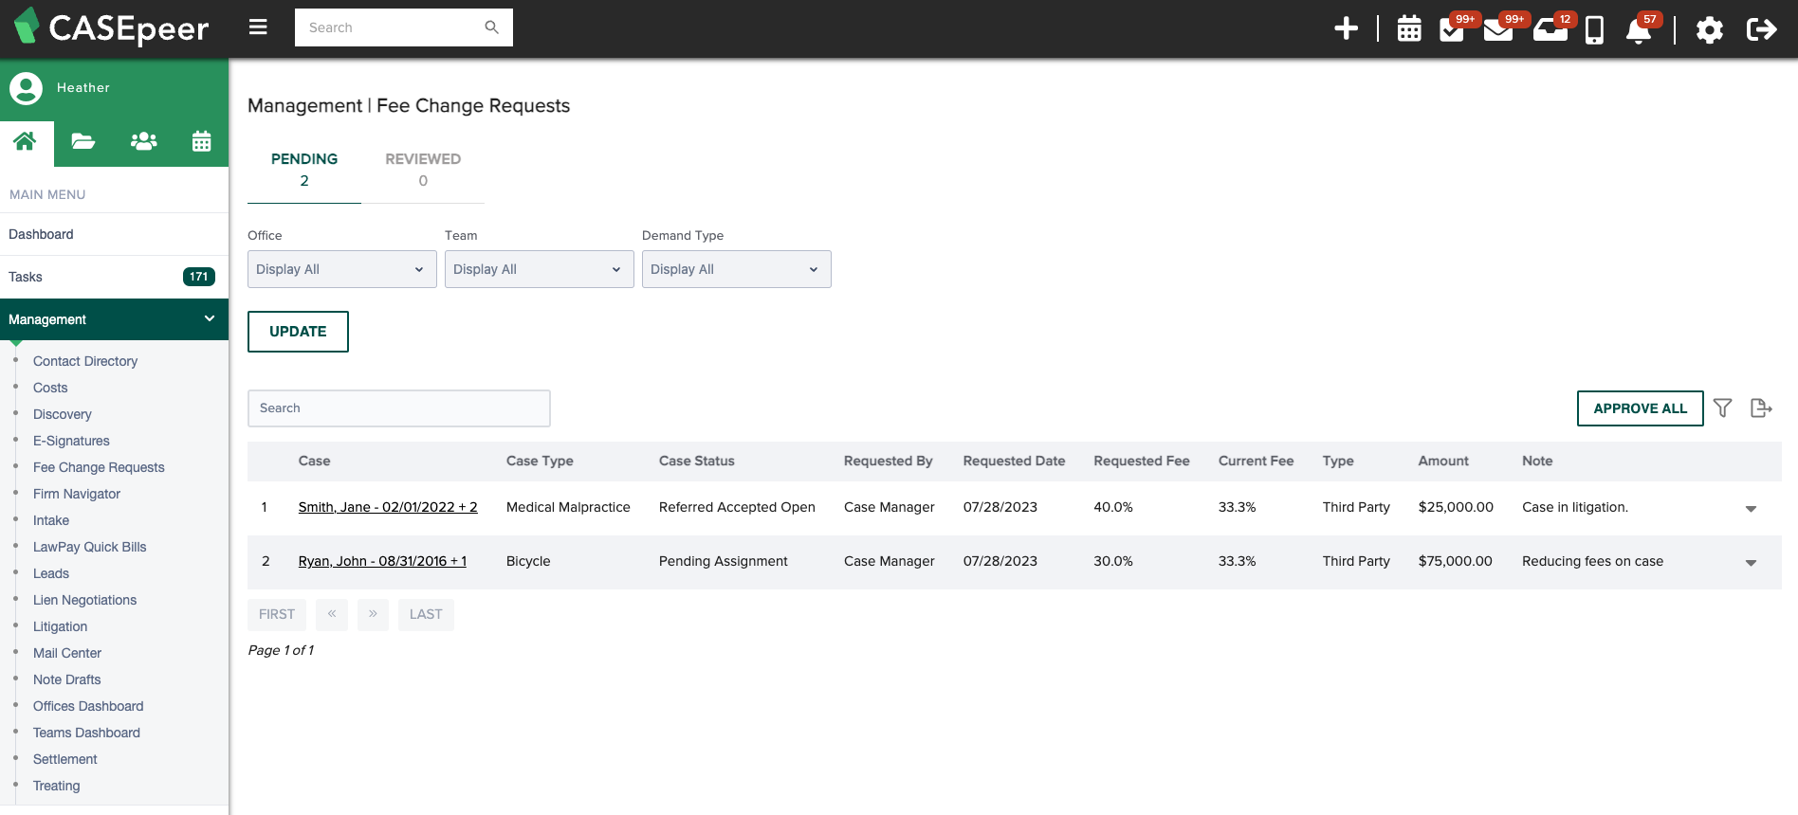Collapse the Management menu section
Image resolution: width=1798 pixels, height=815 pixels.
coord(114,319)
